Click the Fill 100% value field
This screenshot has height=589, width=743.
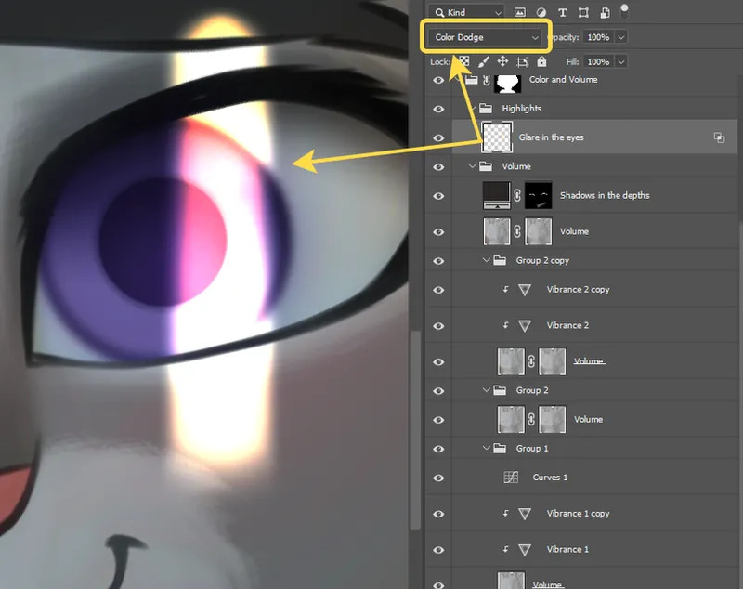(598, 61)
